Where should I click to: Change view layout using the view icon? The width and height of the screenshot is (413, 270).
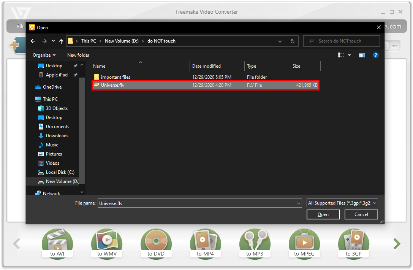tap(341, 55)
